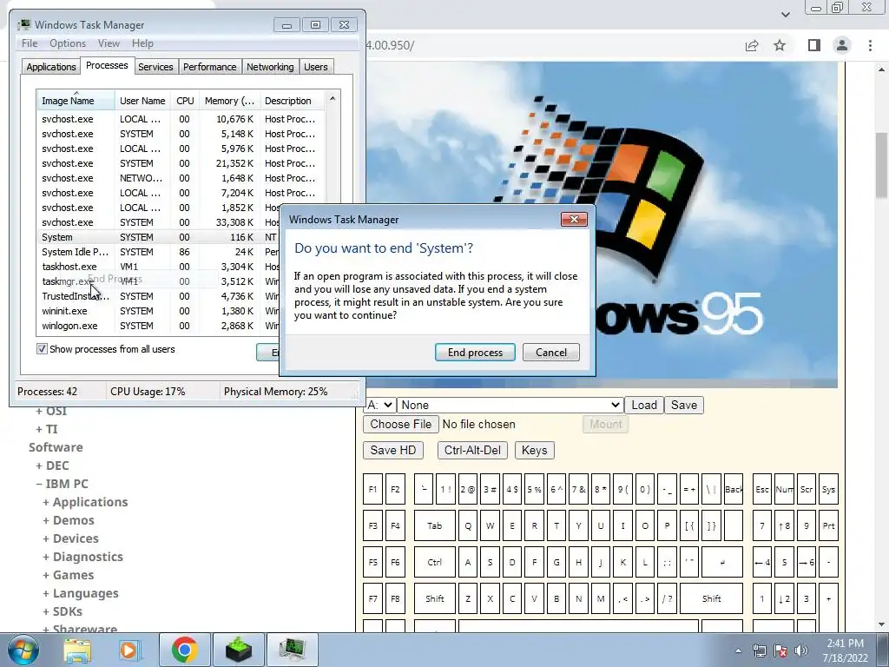Image resolution: width=889 pixels, height=667 pixels.
Task: Switch to Chrome in the taskbar
Action: point(184,650)
